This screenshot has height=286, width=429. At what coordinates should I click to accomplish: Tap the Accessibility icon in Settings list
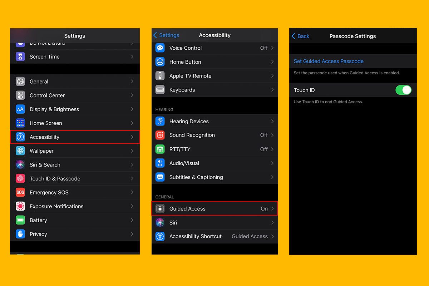pyautogui.click(x=20, y=137)
